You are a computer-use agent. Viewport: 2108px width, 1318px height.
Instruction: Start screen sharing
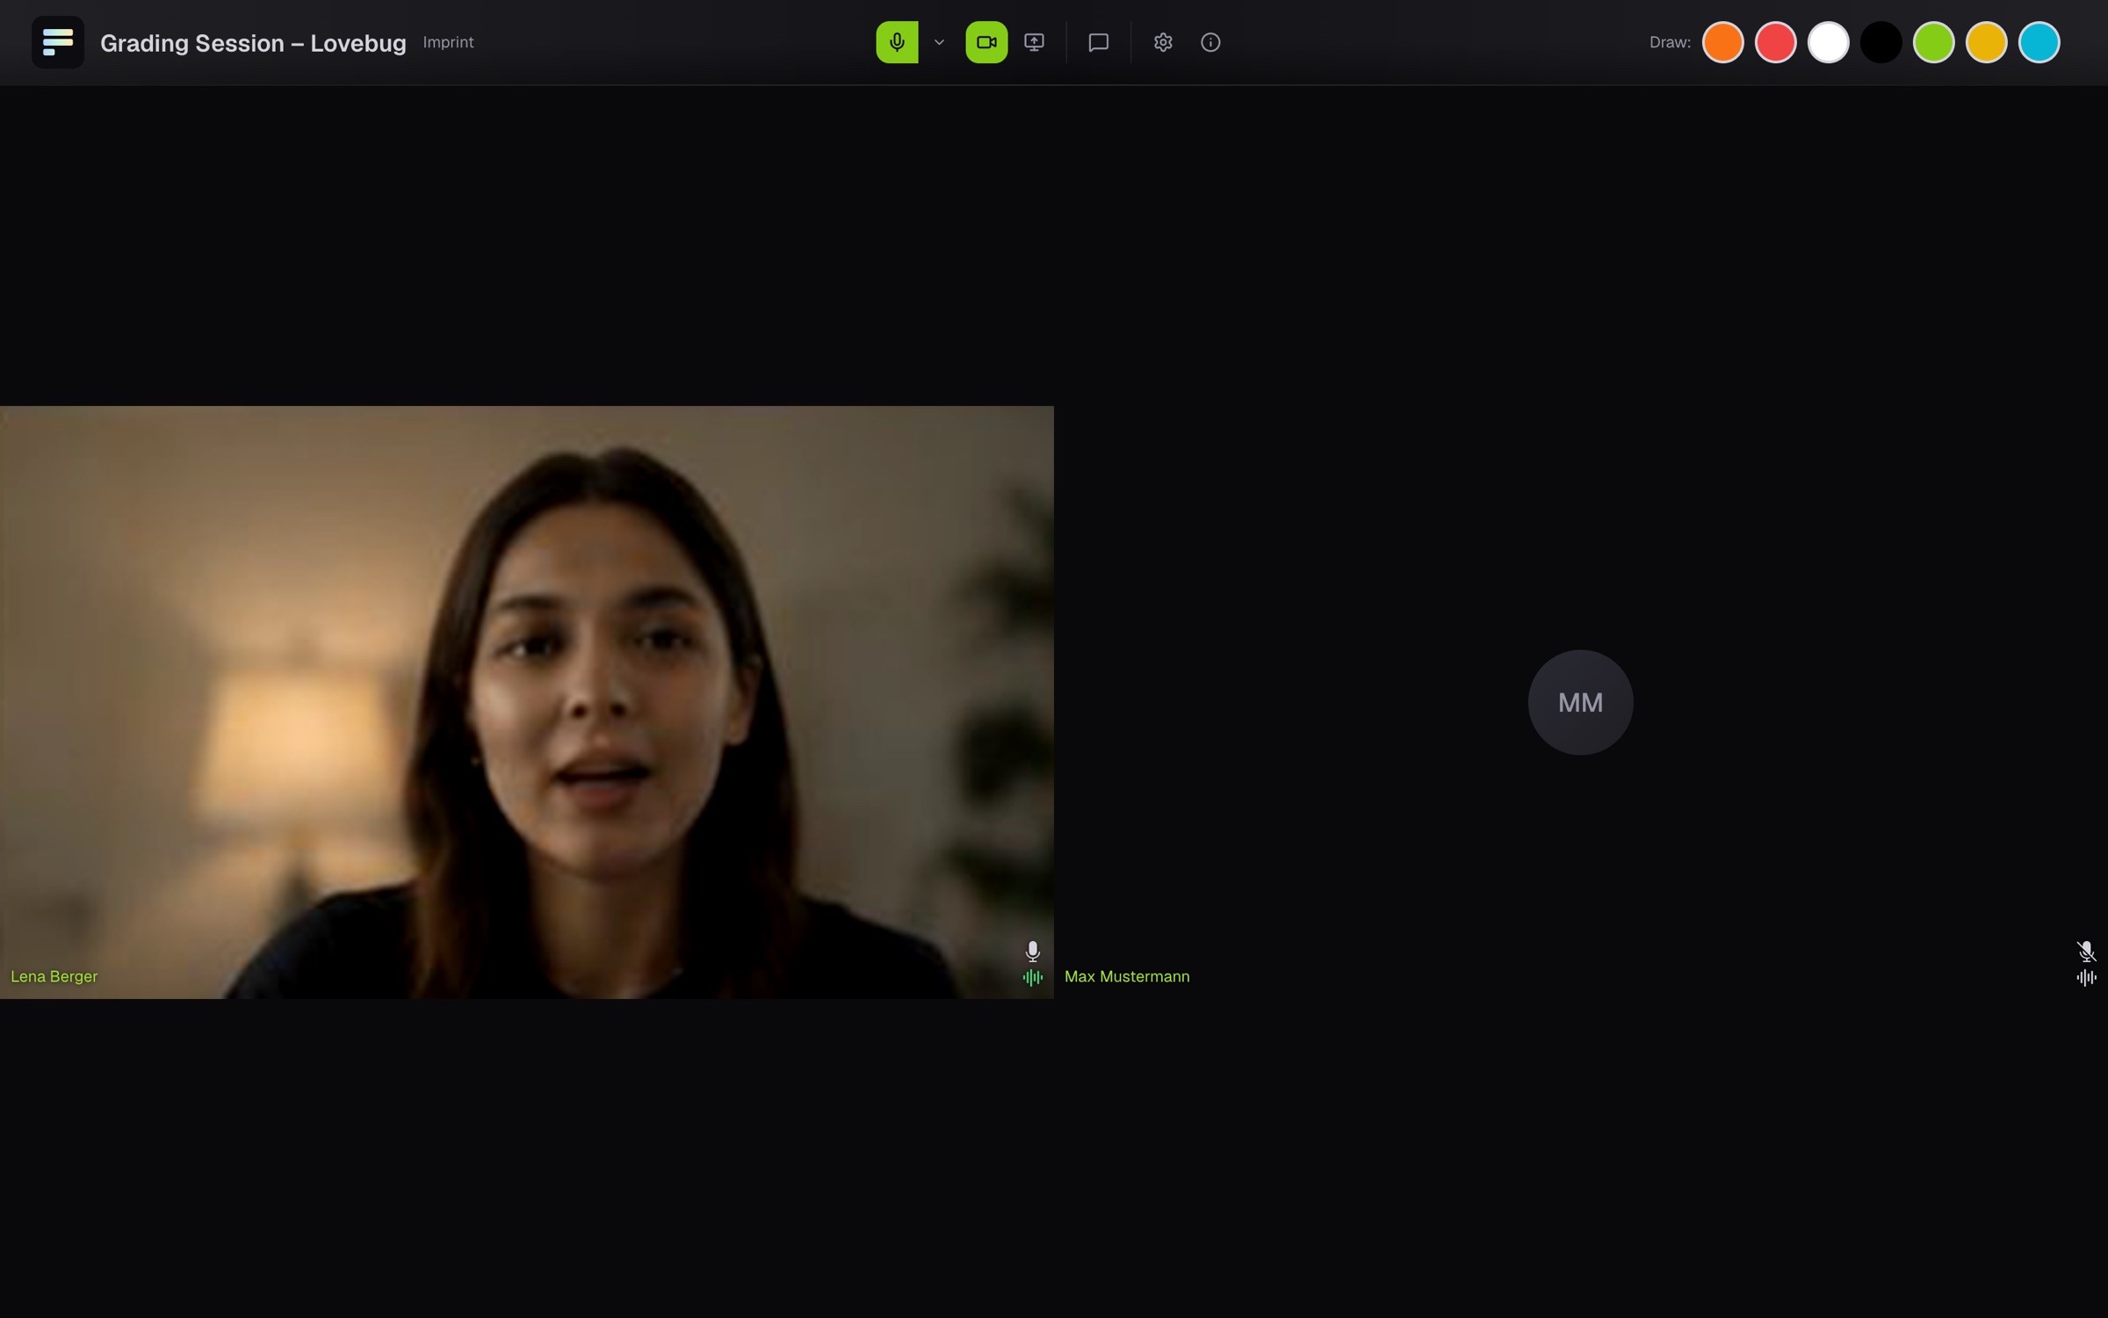[x=1034, y=42]
